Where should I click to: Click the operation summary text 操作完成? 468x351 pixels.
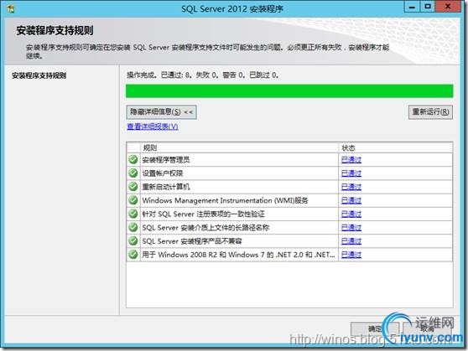click(203, 75)
